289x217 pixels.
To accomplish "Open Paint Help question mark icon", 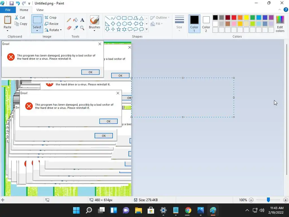I will pyautogui.click(x=286, y=10).
